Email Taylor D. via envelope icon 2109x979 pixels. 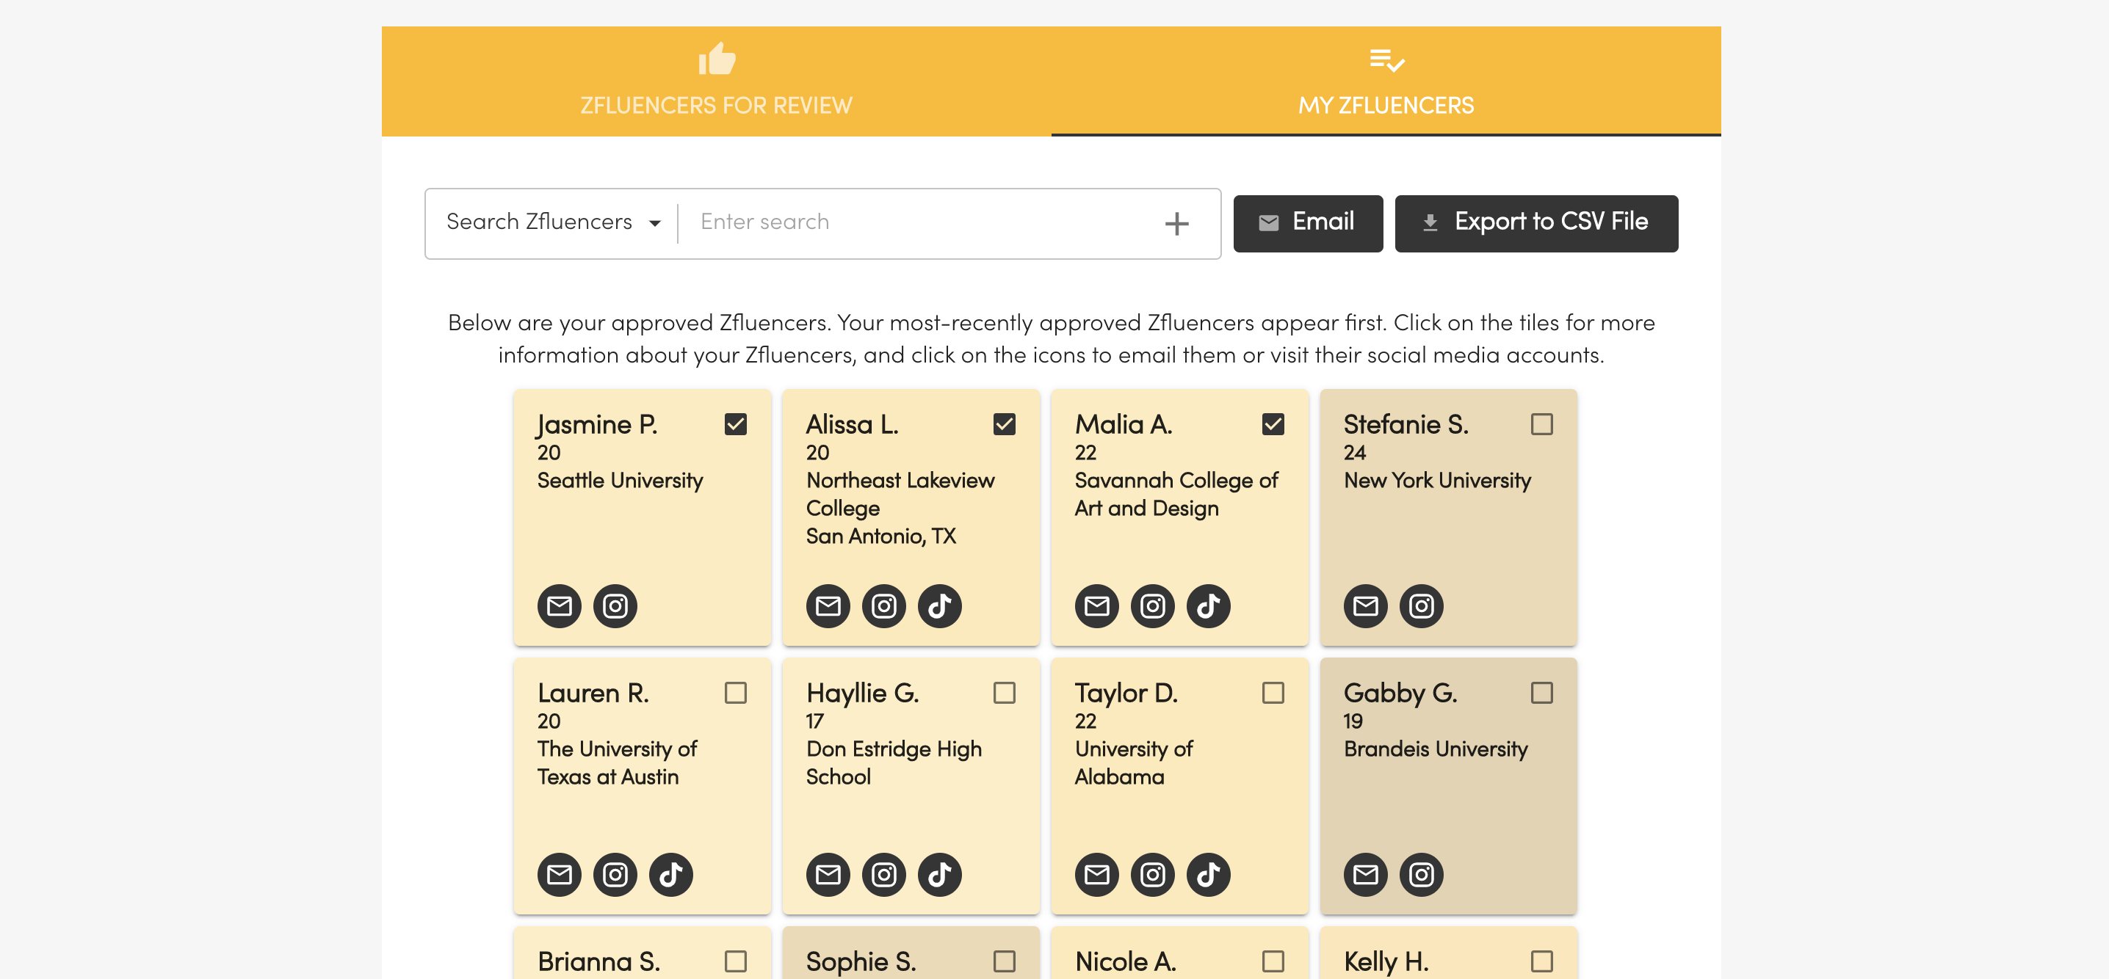[x=1096, y=874]
